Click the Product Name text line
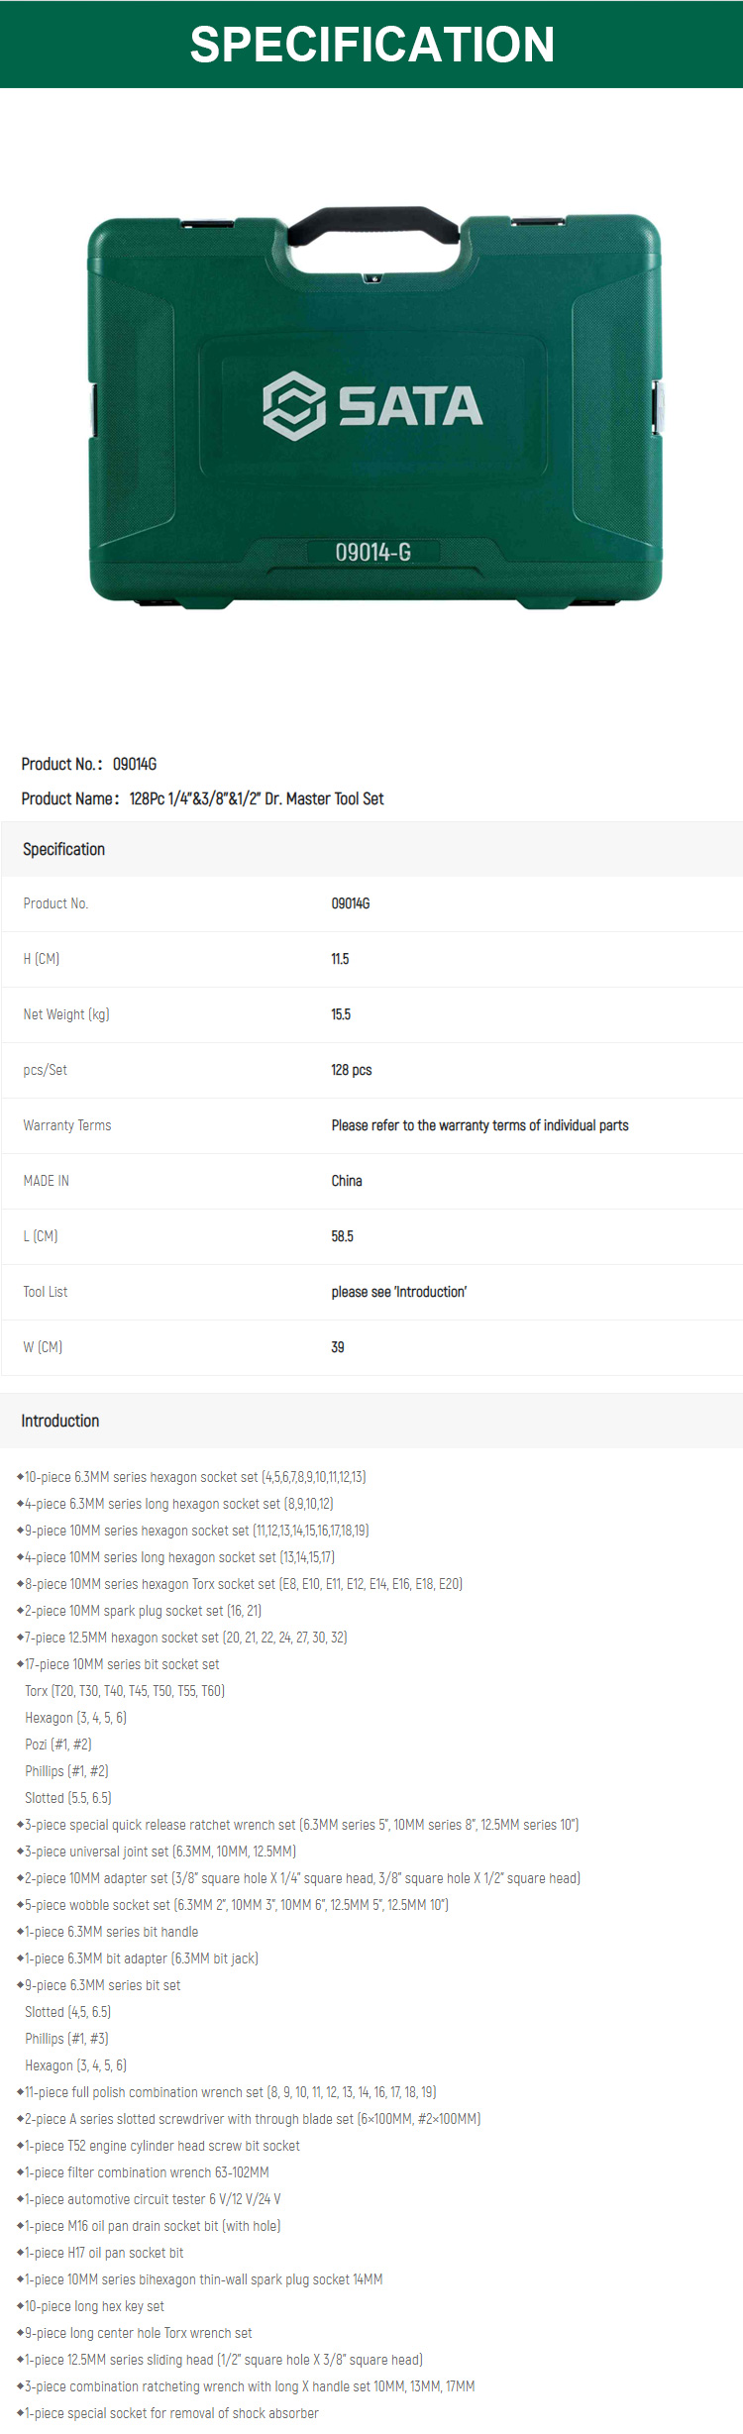The width and height of the screenshot is (743, 2434). click(x=203, y=798)
